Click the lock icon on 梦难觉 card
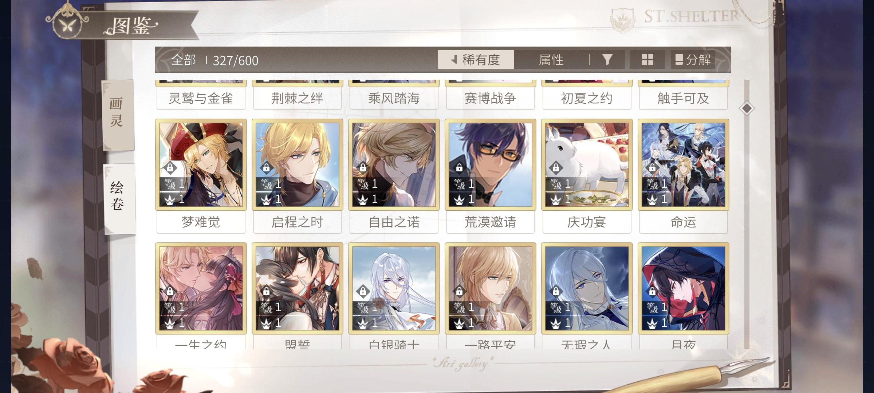 tap(170, 168)
